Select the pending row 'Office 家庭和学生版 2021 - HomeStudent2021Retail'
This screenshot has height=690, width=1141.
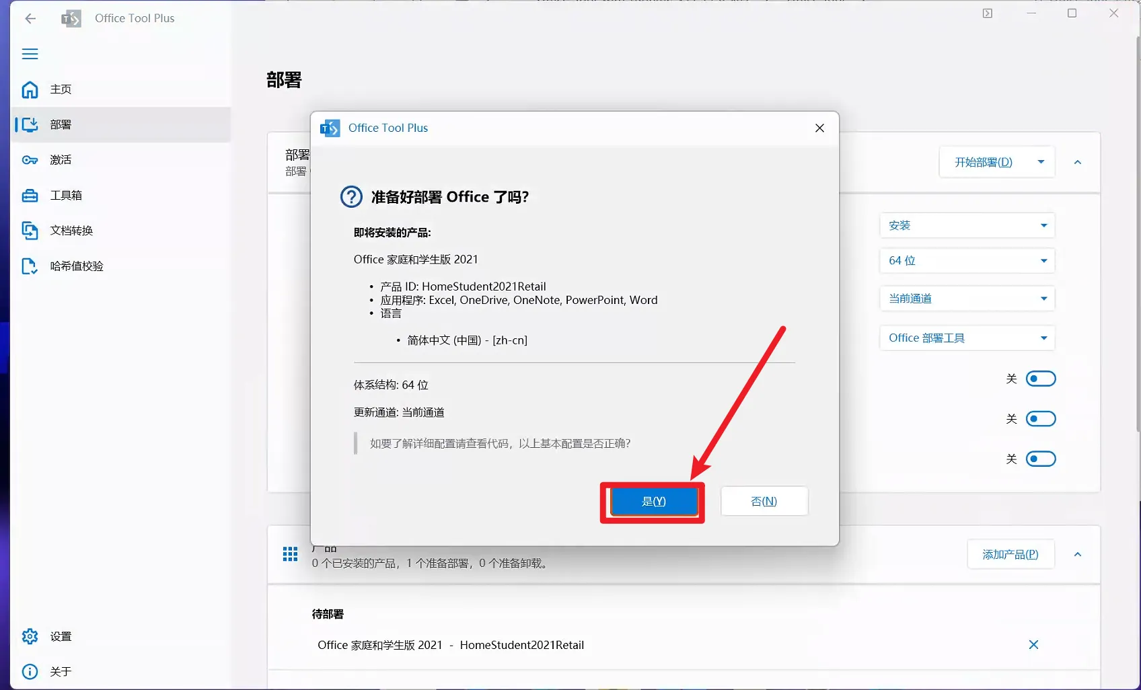click(x=684, y=645)
